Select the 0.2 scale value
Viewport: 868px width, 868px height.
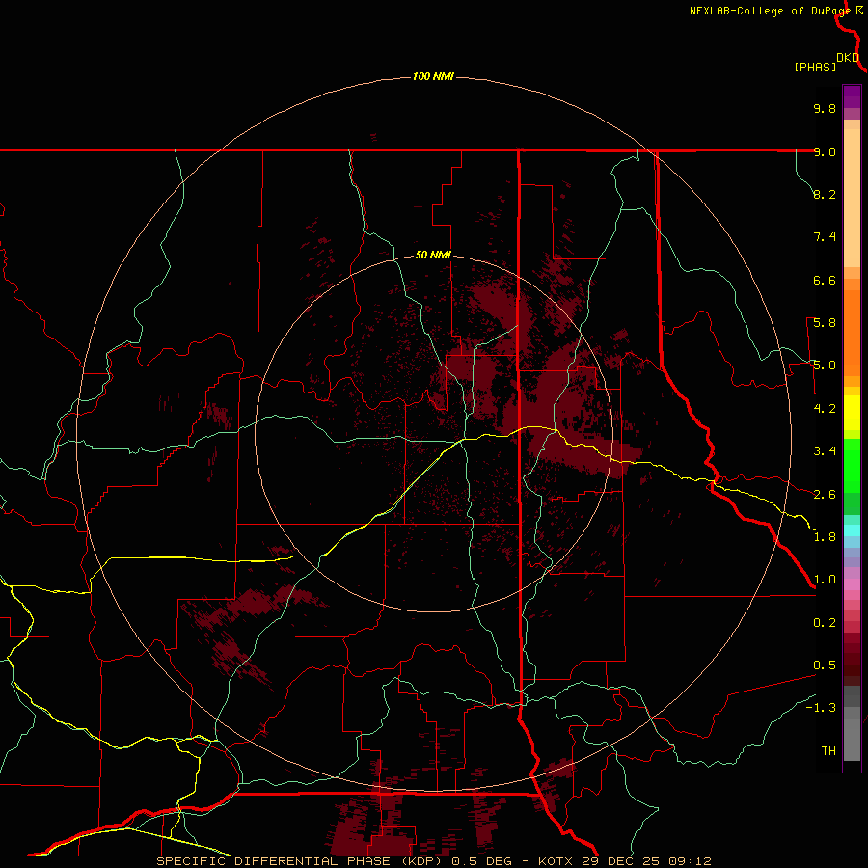point(825,623)
